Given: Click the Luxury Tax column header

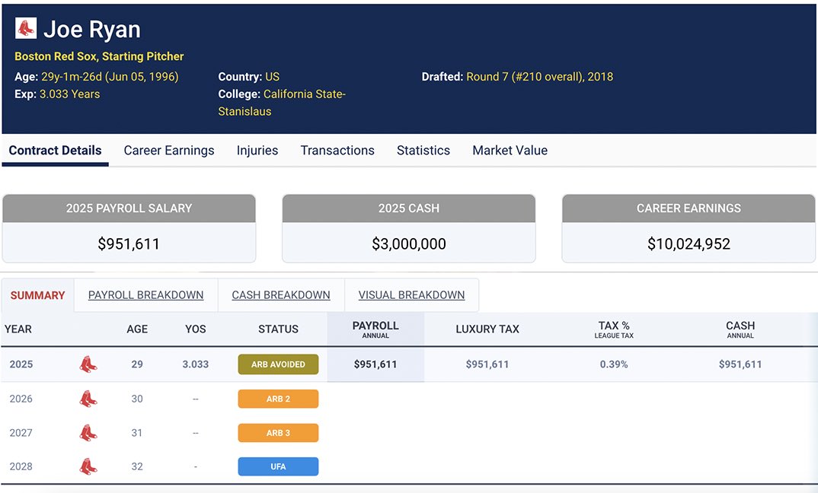Looking at the screenshot, I should (487, 329).
